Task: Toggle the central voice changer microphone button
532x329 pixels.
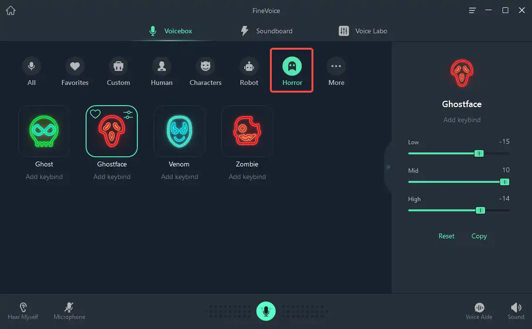Action: tap(266, 311)
